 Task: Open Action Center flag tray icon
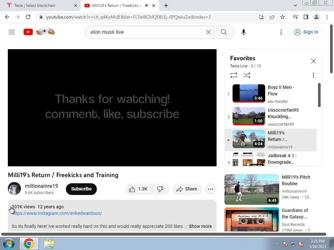click(x=285, y=244)
